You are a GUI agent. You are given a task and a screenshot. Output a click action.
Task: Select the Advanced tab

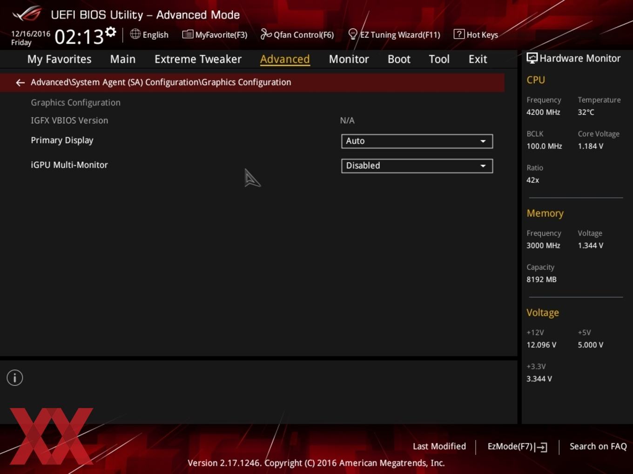[x=285, y=59]
